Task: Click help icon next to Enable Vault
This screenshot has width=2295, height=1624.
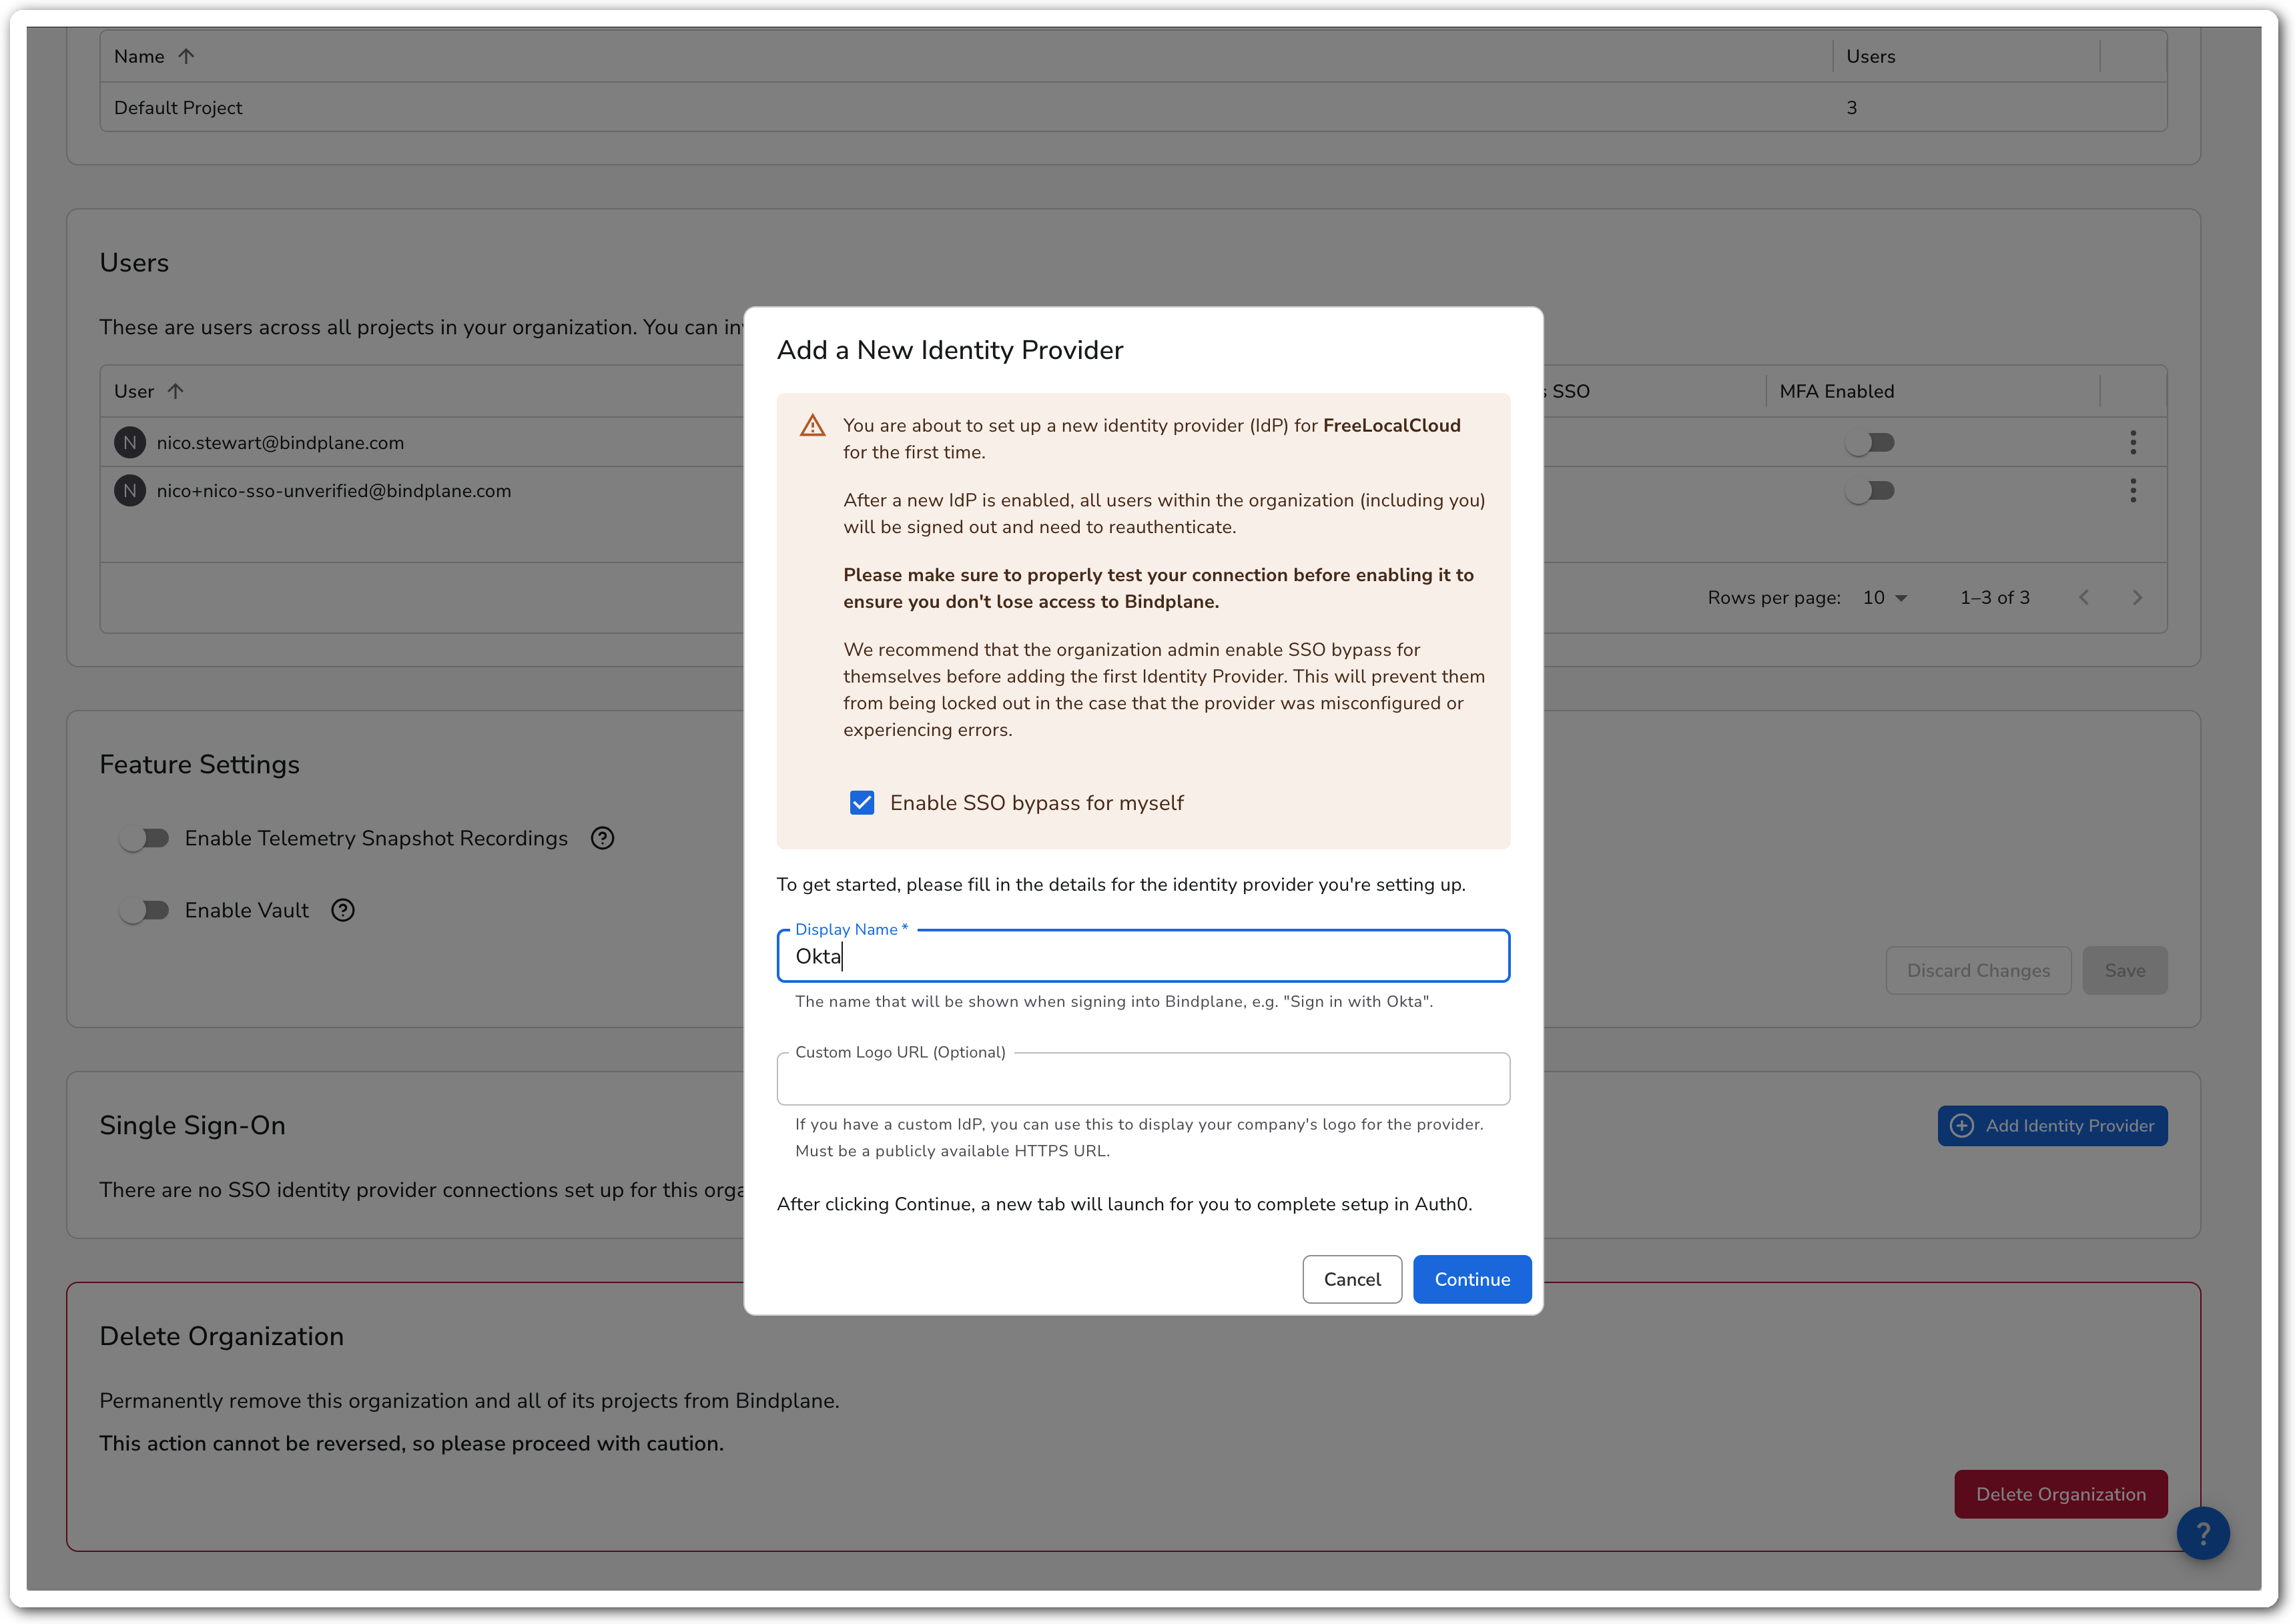Action: 343,910
